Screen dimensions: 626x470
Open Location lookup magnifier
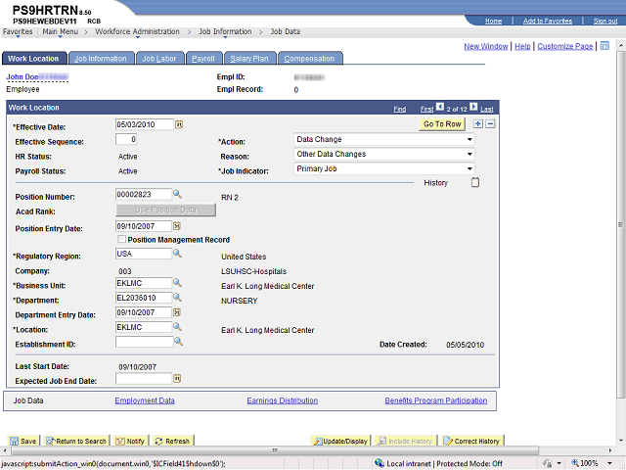click(x=177, y=327)
